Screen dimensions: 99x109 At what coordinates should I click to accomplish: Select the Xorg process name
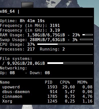pos(7,101)
